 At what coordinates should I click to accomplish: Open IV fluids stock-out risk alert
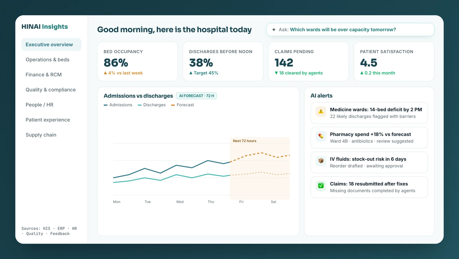369,162
